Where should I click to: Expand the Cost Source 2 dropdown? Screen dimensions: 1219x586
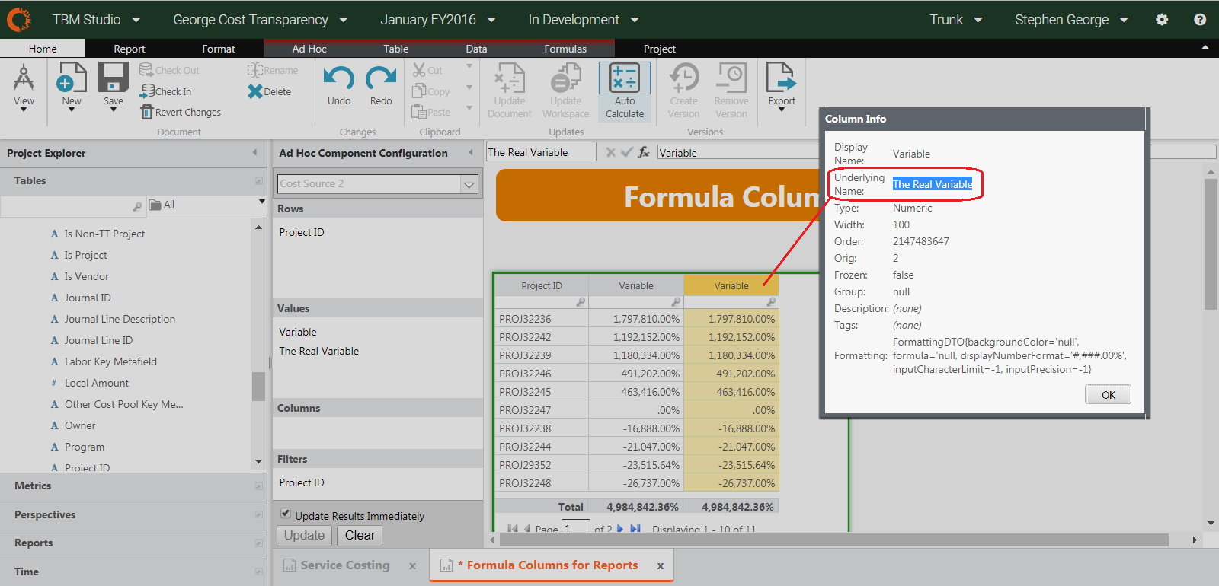469,184
